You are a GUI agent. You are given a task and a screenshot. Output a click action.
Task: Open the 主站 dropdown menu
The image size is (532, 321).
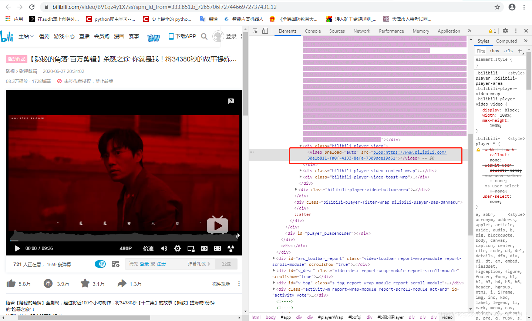[x=26, y=36]
